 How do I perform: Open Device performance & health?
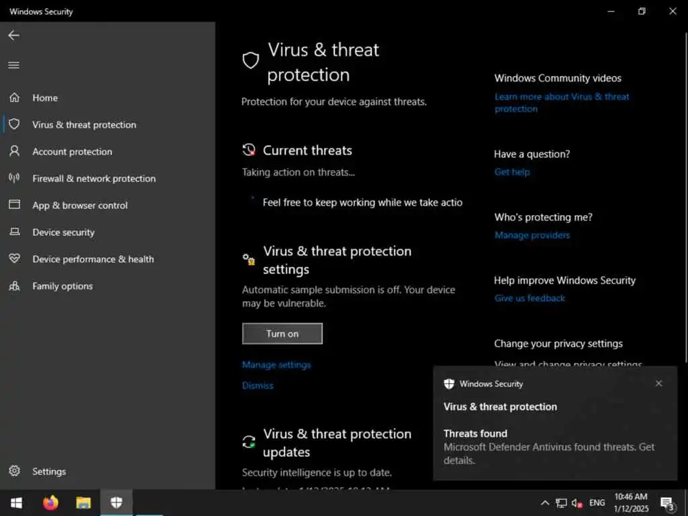point(93,259)
